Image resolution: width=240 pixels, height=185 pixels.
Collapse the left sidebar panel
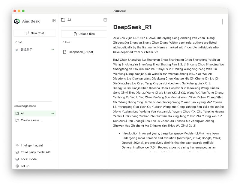click(x=54, y=21)
